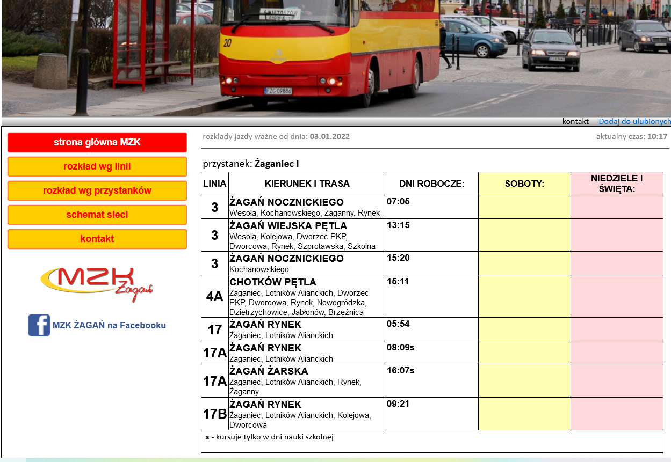This screenshot has height=462, width=671.
Task: Select departure time 15:11
Action: [x=398, y=282]
